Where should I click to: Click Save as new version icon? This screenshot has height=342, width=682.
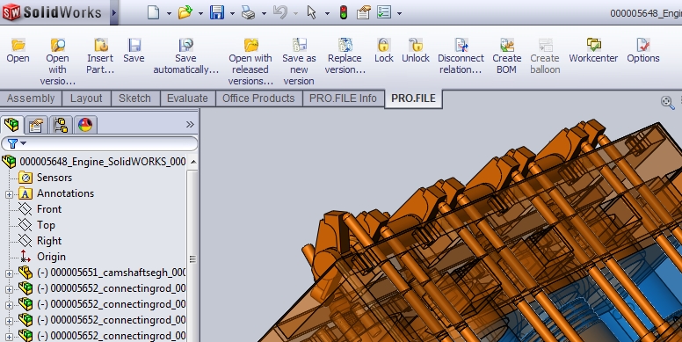pyautogui.click(x=299, y=62)
